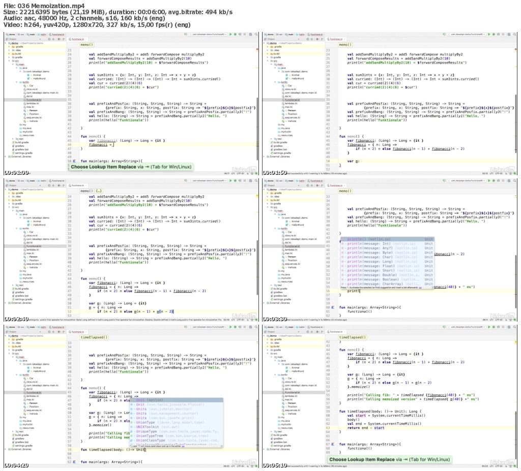521x471 pixels.
Task: Click 'return end - start' line in 00:05:10 frame
Action: 366,428
